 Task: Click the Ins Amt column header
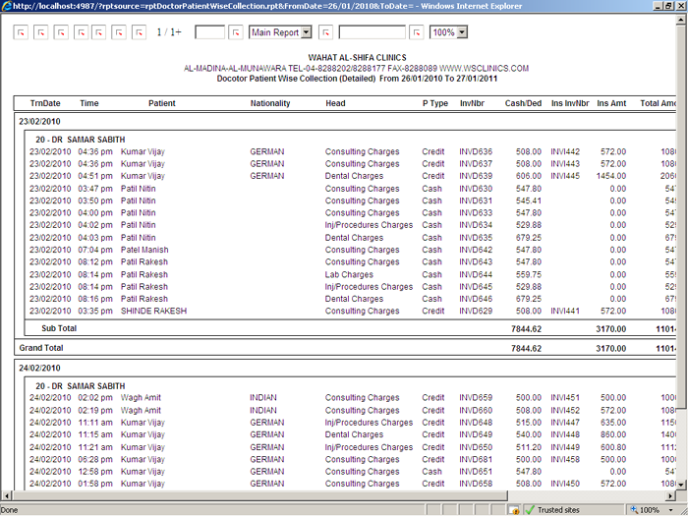611,103
